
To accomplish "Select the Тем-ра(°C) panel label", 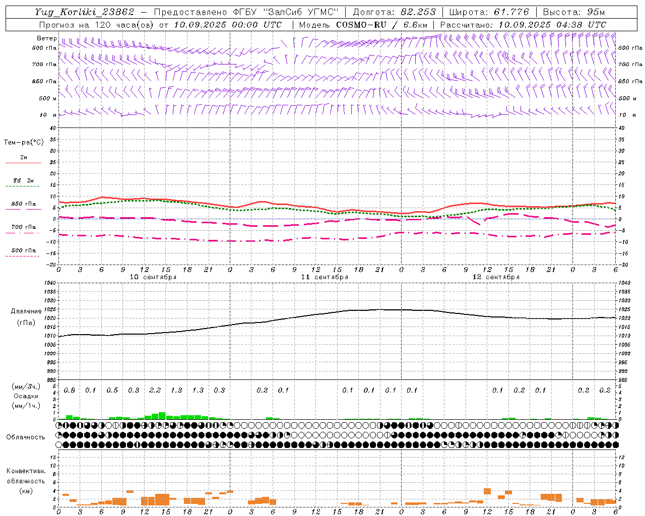I will (24, 143).
